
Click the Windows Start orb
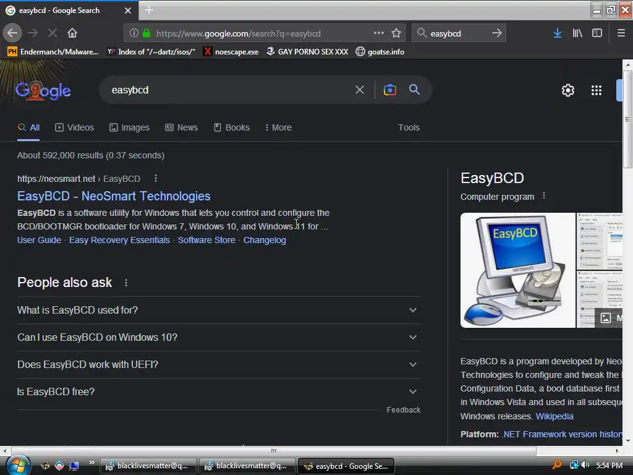18,465
